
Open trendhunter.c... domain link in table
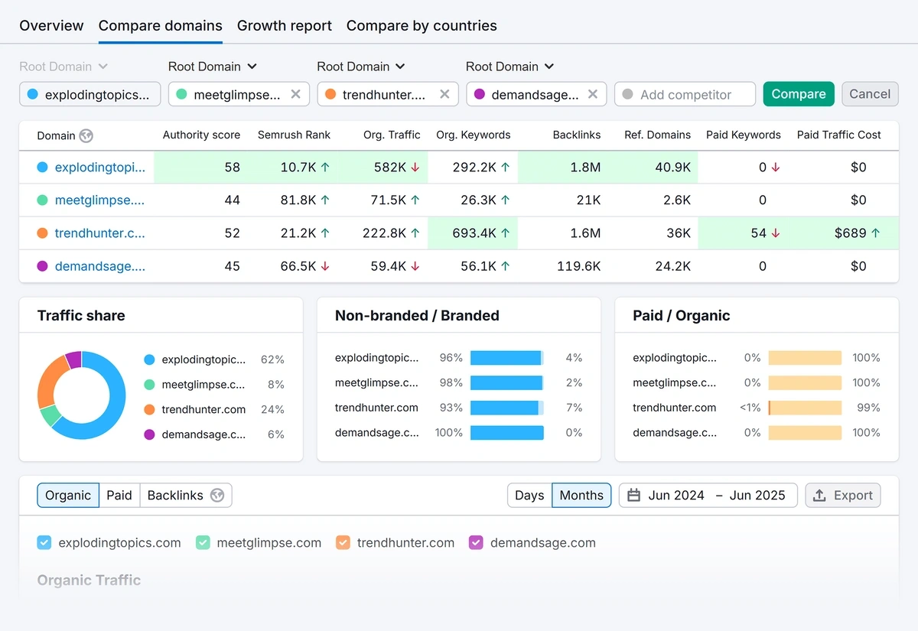pos(99,233)
